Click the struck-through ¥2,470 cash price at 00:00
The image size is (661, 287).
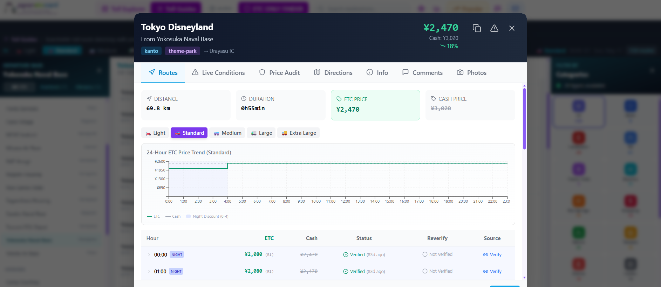(x=309, y=255)
